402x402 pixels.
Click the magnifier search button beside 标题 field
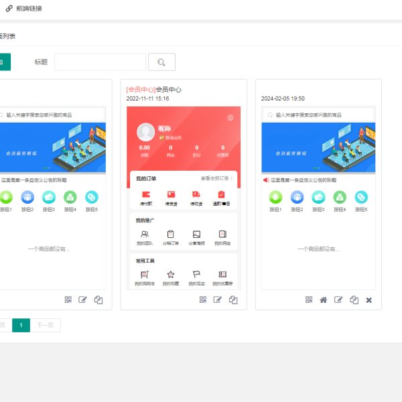pyautogui.click(x=161, y=62)
